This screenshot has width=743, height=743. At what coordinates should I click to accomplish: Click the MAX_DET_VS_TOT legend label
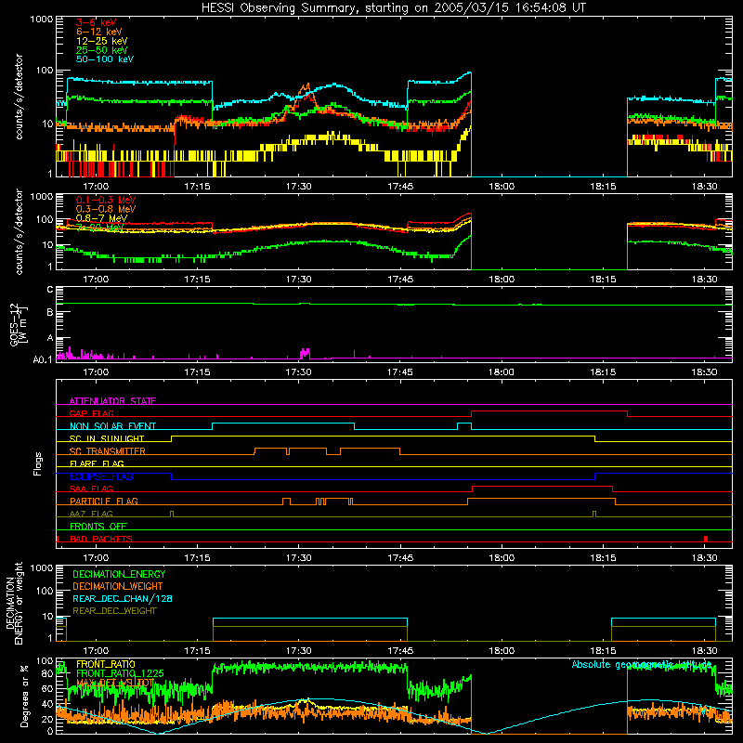[115, 683]
